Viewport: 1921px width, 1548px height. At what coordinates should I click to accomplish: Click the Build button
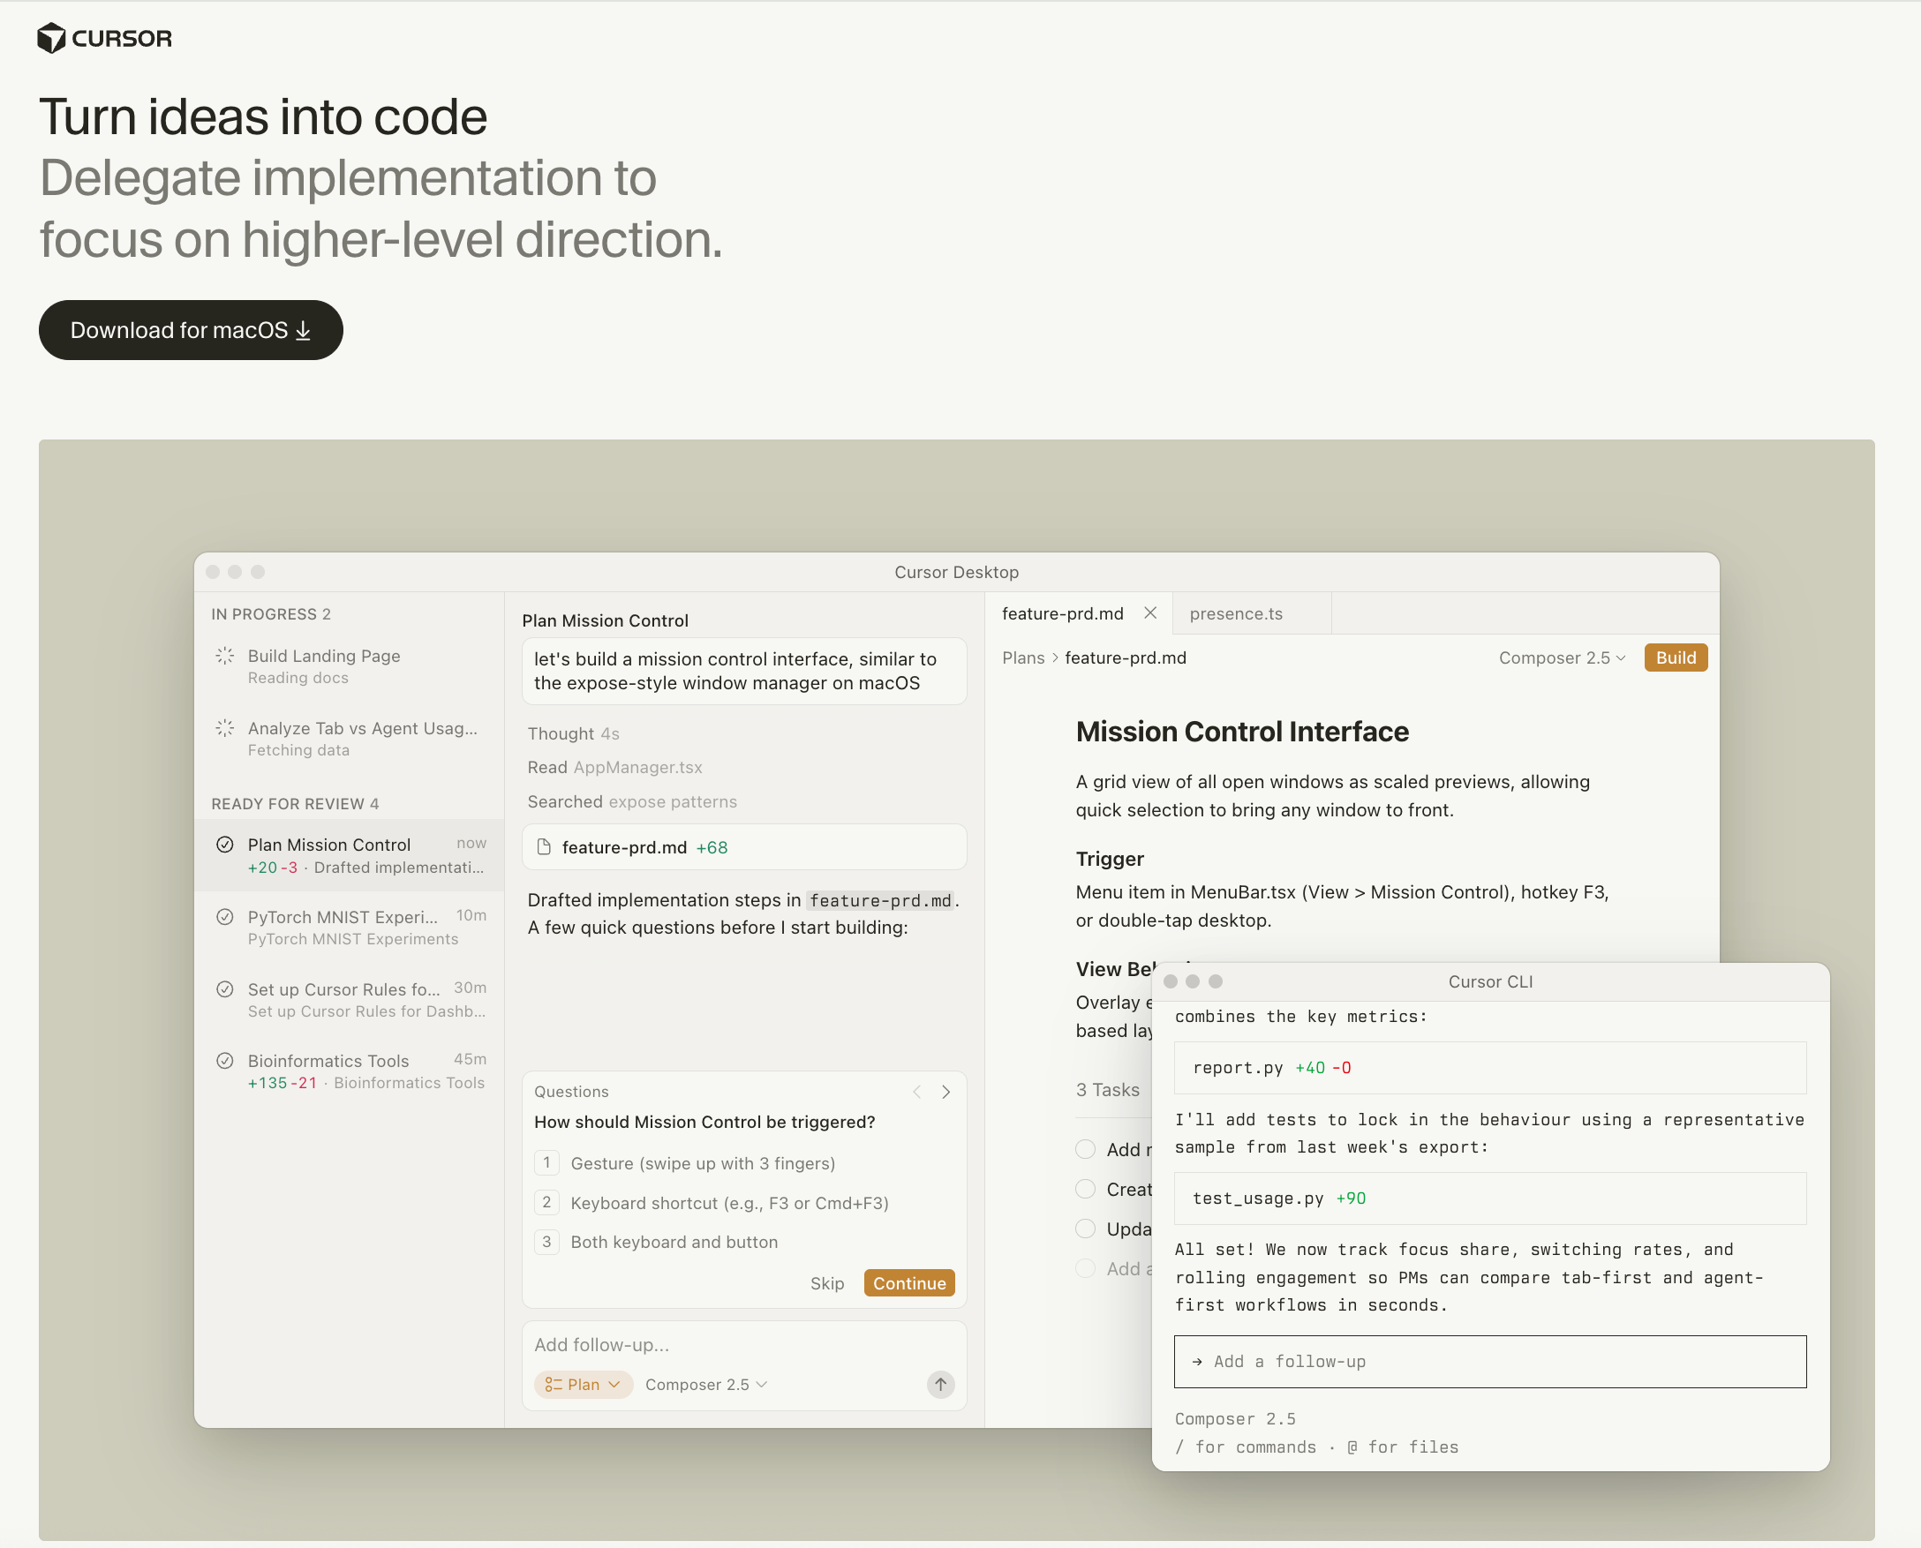click(1676, 658)
